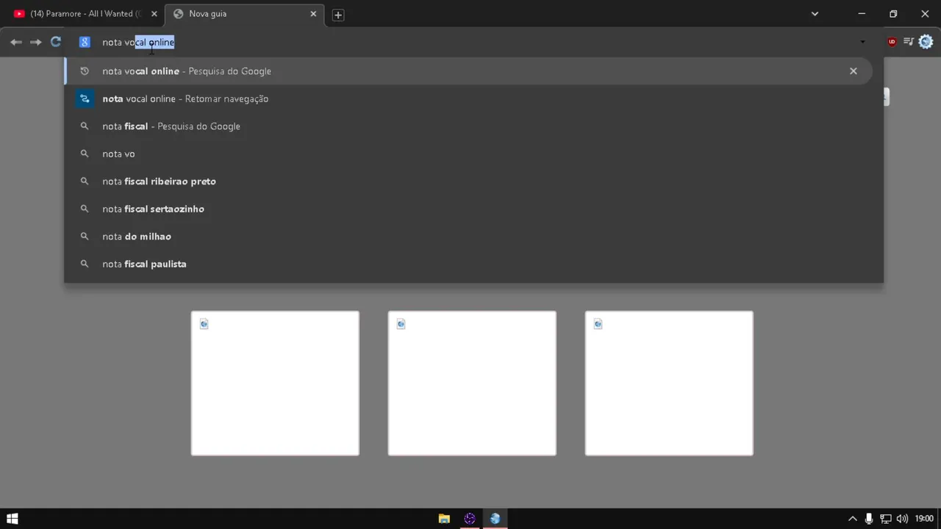
Task: Click the 19:00 taskbar clock
Action: (924, 519)
